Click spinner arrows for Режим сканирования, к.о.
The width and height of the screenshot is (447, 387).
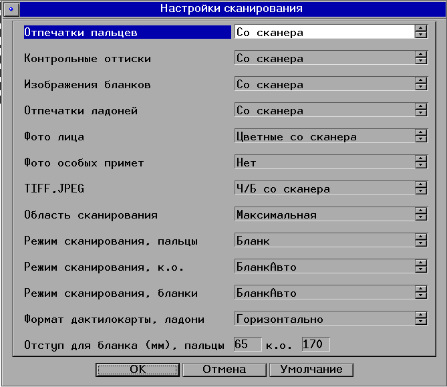point(421,266)
